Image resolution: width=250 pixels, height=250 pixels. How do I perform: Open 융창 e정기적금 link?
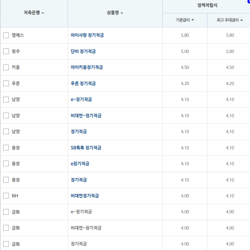click(x=80, y=163)
